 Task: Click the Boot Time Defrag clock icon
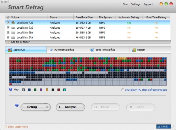(x=92, y=50)
